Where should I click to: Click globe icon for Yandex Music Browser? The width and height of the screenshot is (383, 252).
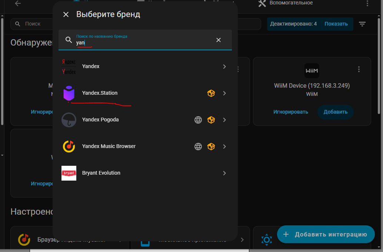[x=198, y=147]
